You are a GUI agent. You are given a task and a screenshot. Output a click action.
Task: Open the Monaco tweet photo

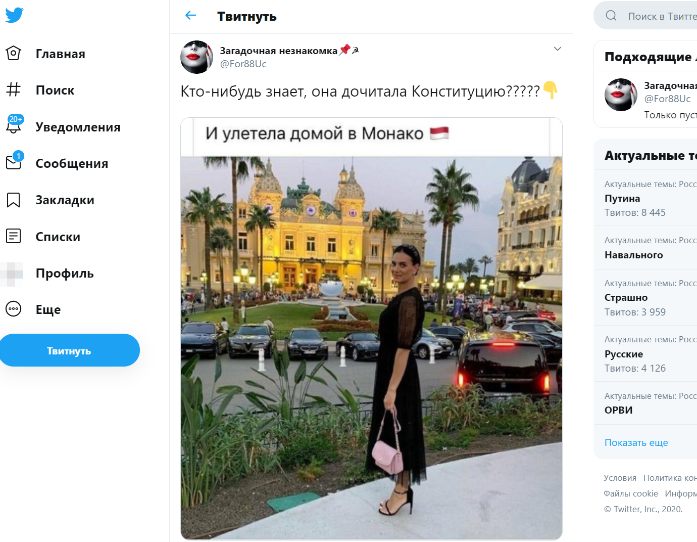pyautogui.click(x=371, y=329)
